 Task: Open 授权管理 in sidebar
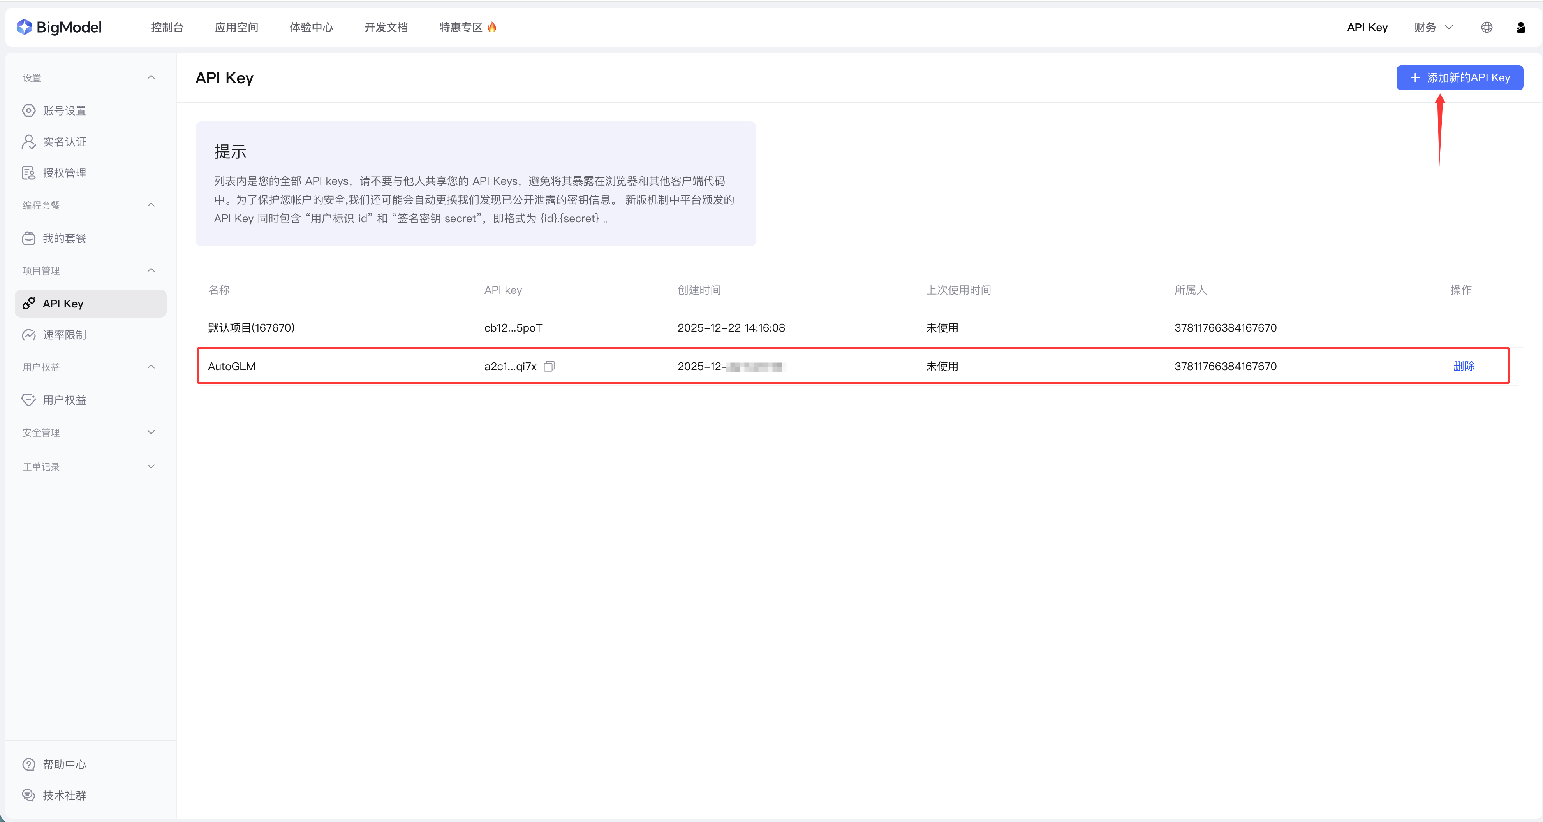pos(64,173)
